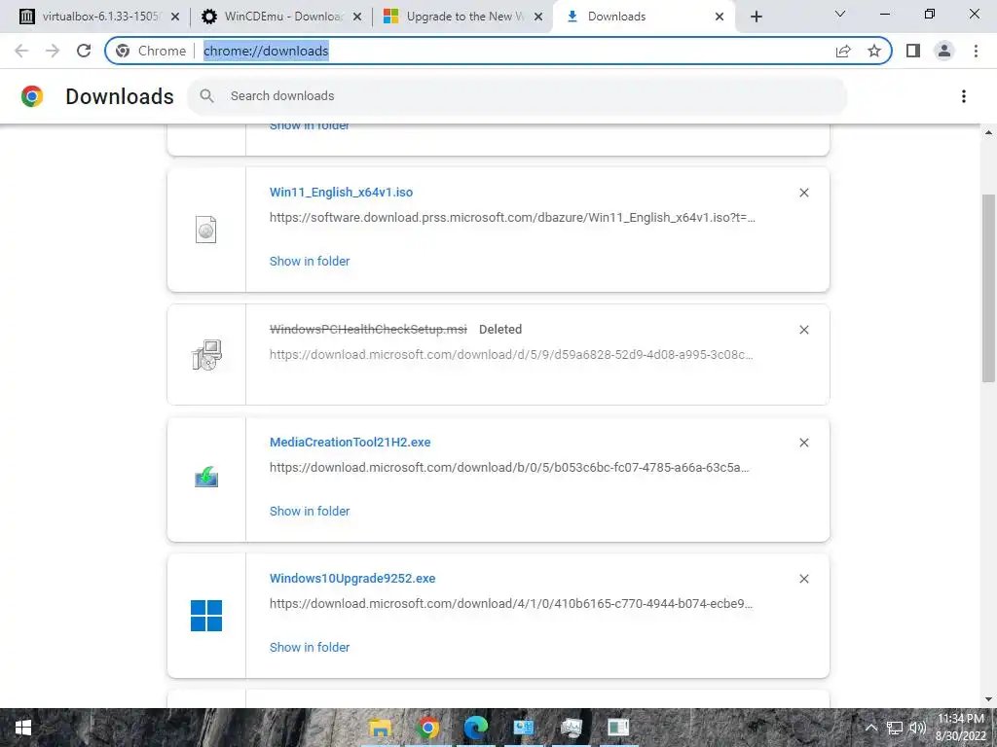Click the Deleted status label
Screen dimensions: 997x747
500,329
